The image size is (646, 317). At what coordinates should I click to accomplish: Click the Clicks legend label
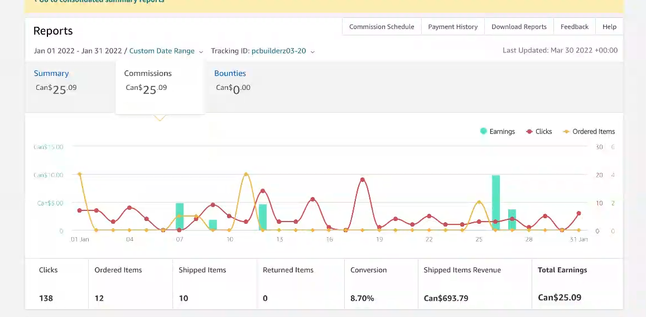(x=543, y=132)
